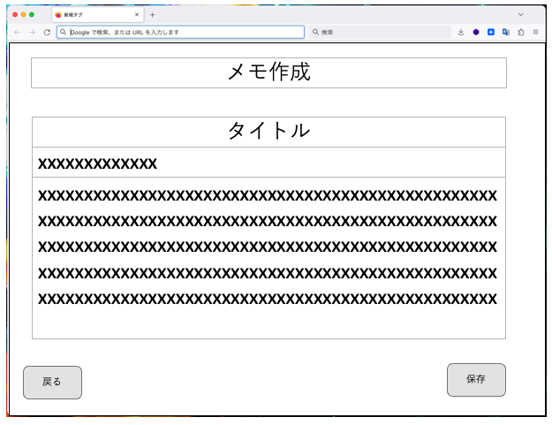
Task: Reload the current page
Action: [47, 32]
